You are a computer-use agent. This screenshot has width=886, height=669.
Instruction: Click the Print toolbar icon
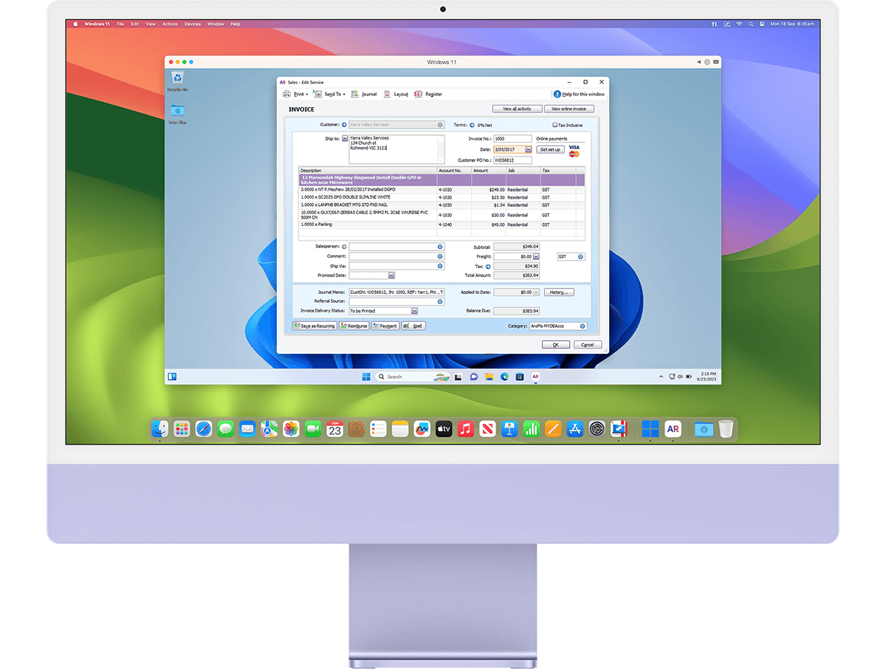(287, 94)
